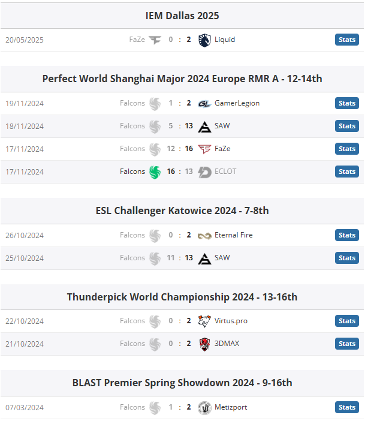Viewport: 371px width, 421px height.
Task: Open Stats for Falcons vs Metizport
Action: [346, 407]
